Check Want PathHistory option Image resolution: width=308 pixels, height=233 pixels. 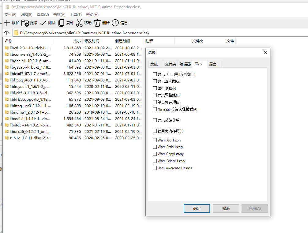155,147
